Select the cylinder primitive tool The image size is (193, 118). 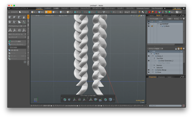coord(19,17)
